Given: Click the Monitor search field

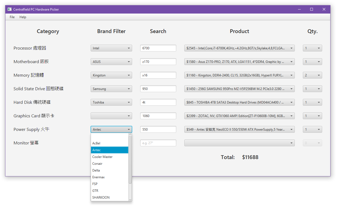Looking at the screenshot, I should click(x=158, y=143).
